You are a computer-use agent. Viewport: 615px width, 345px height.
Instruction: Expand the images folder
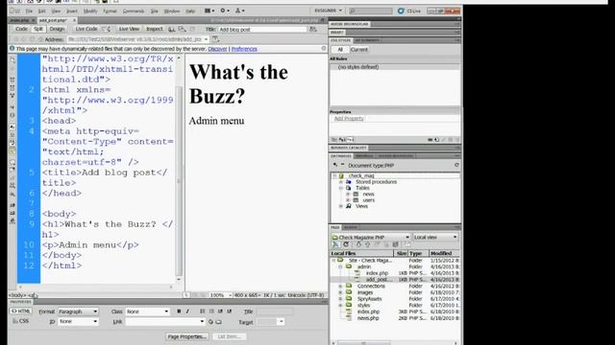coord(340,292)
